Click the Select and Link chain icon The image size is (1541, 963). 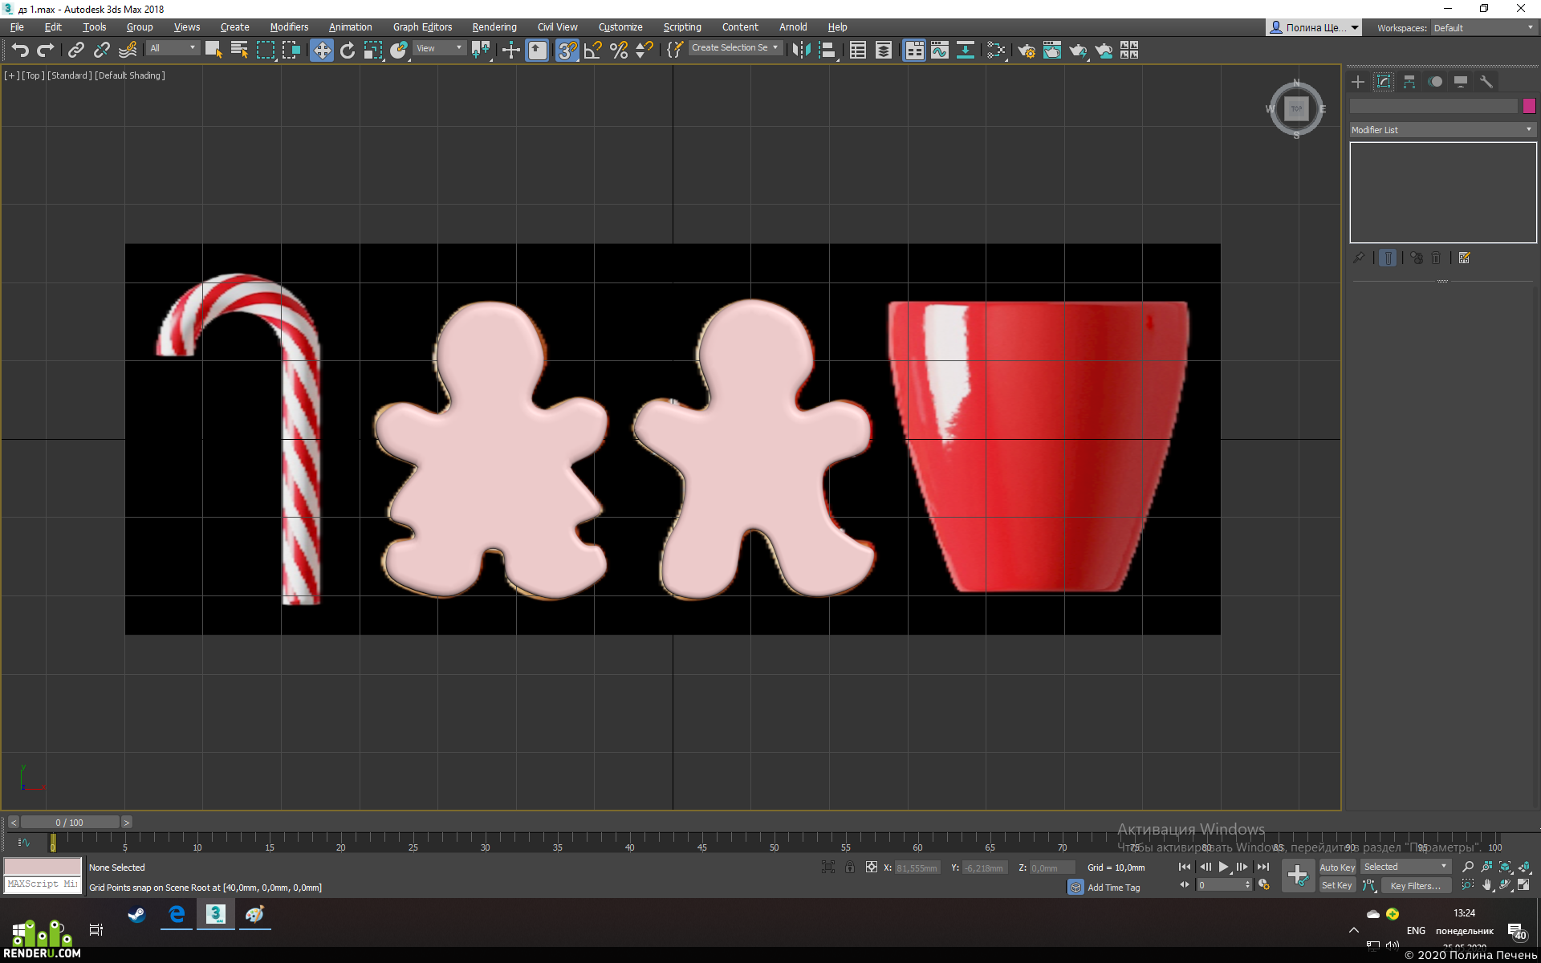75,50
